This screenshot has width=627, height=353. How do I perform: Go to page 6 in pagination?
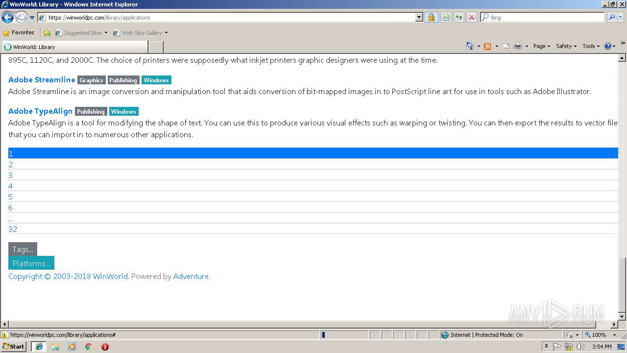point(313,207)
